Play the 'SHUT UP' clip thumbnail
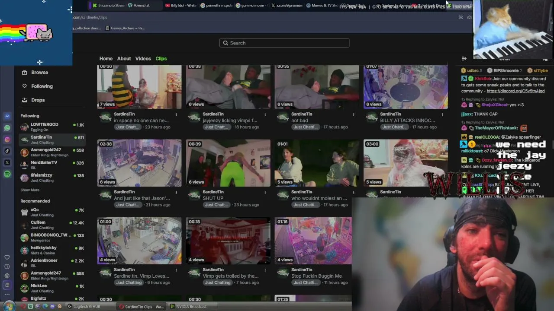This screenshot has width=554, height=311. pyautogui.click(x=228, y=163)
